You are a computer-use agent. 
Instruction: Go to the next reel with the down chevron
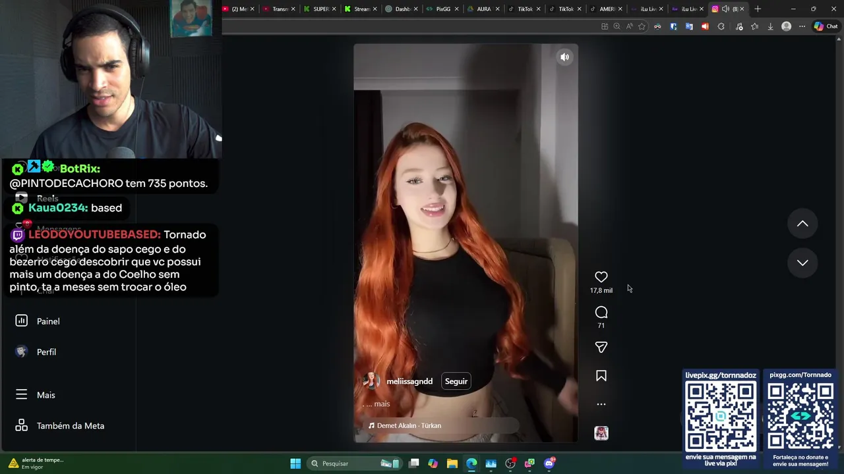(x=802, y=263)
